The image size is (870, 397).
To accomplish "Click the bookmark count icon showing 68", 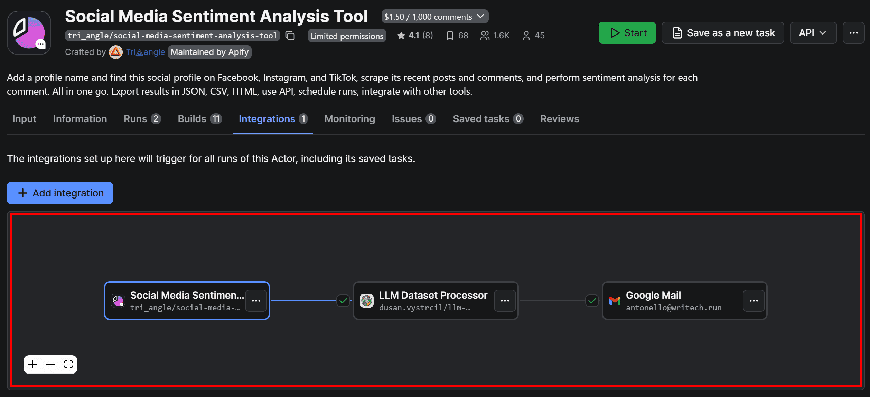I will [449, 35].
